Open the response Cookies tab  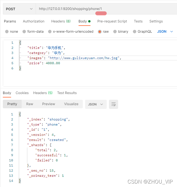[22, 93]
